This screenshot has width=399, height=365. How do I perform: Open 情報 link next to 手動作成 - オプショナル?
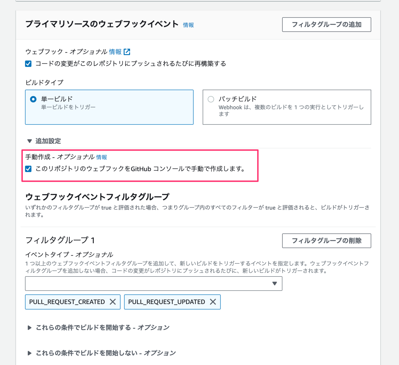(x=102, y=157)
